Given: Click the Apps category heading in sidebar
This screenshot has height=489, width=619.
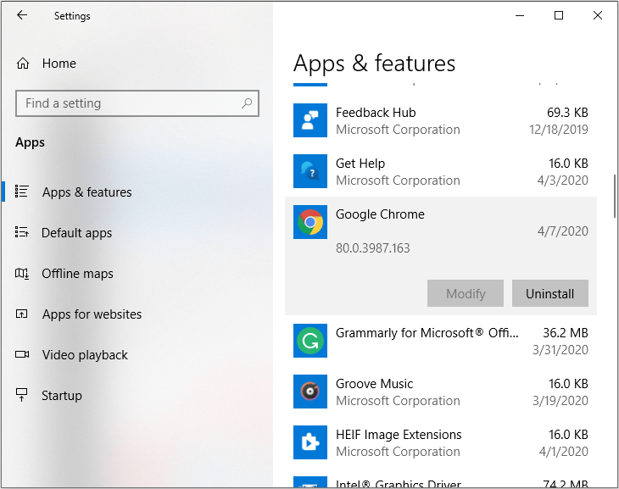Looking at the screenshot, I should 30,142.
